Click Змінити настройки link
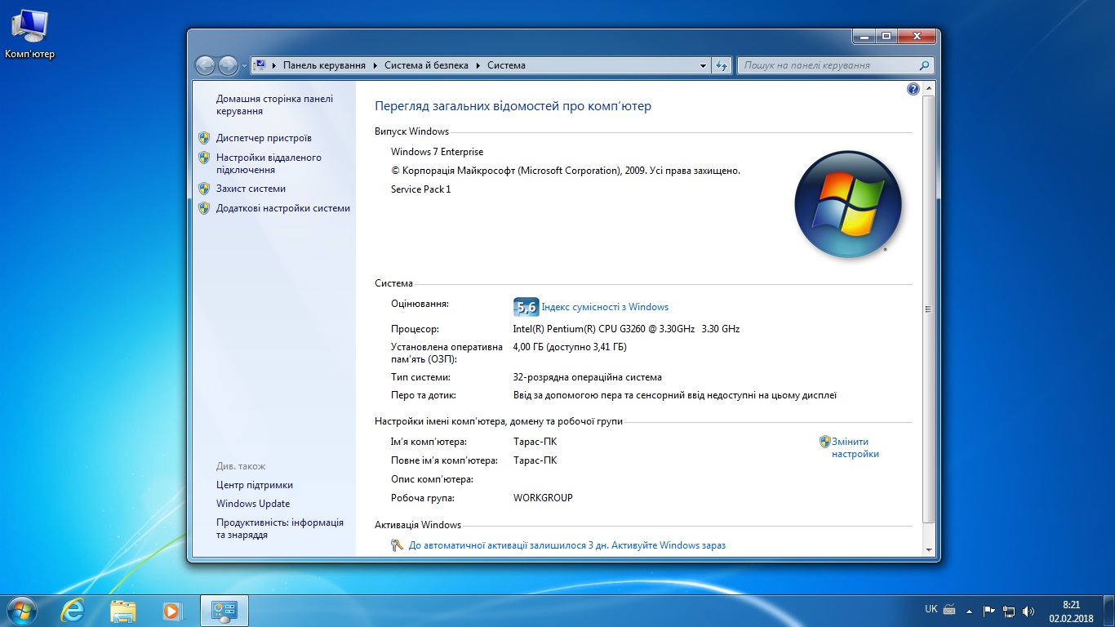 pyautogui.click(x=855, y=447)
